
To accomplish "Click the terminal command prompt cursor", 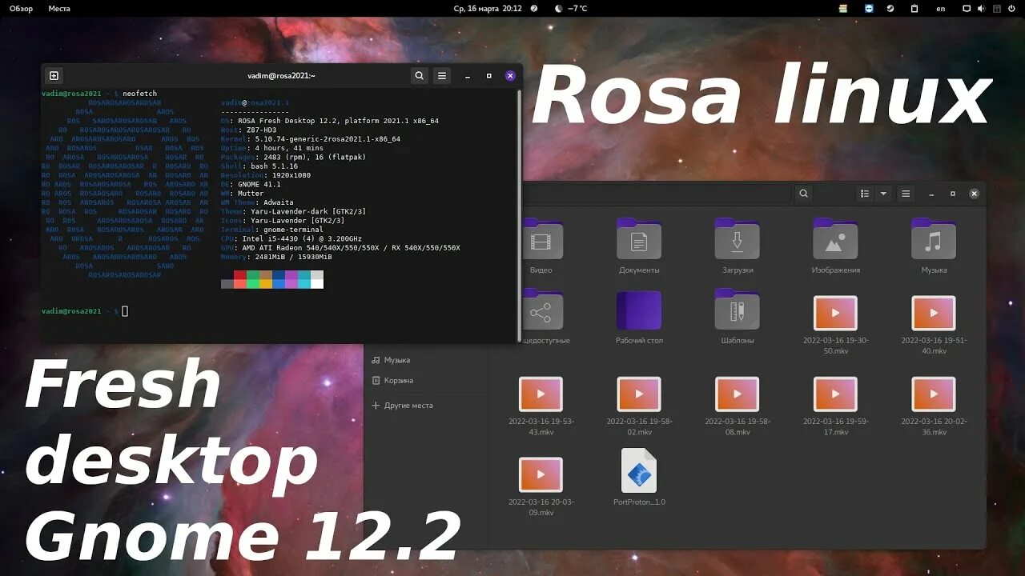I will coord(125,311).
